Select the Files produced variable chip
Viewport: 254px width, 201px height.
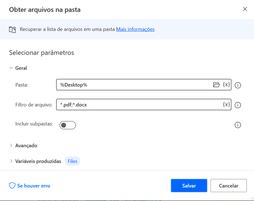[x=72, y=161]
